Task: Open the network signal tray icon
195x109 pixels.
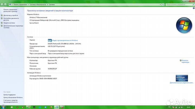Action: tap(179, 107)
